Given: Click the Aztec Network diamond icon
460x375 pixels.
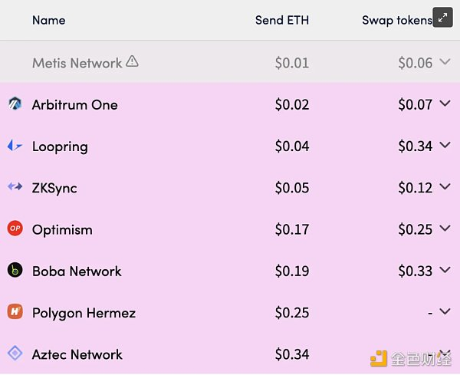Looking at the screenshot, I should 15,354.
